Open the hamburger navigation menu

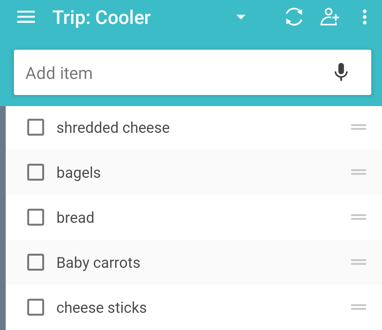coord(26,17)
